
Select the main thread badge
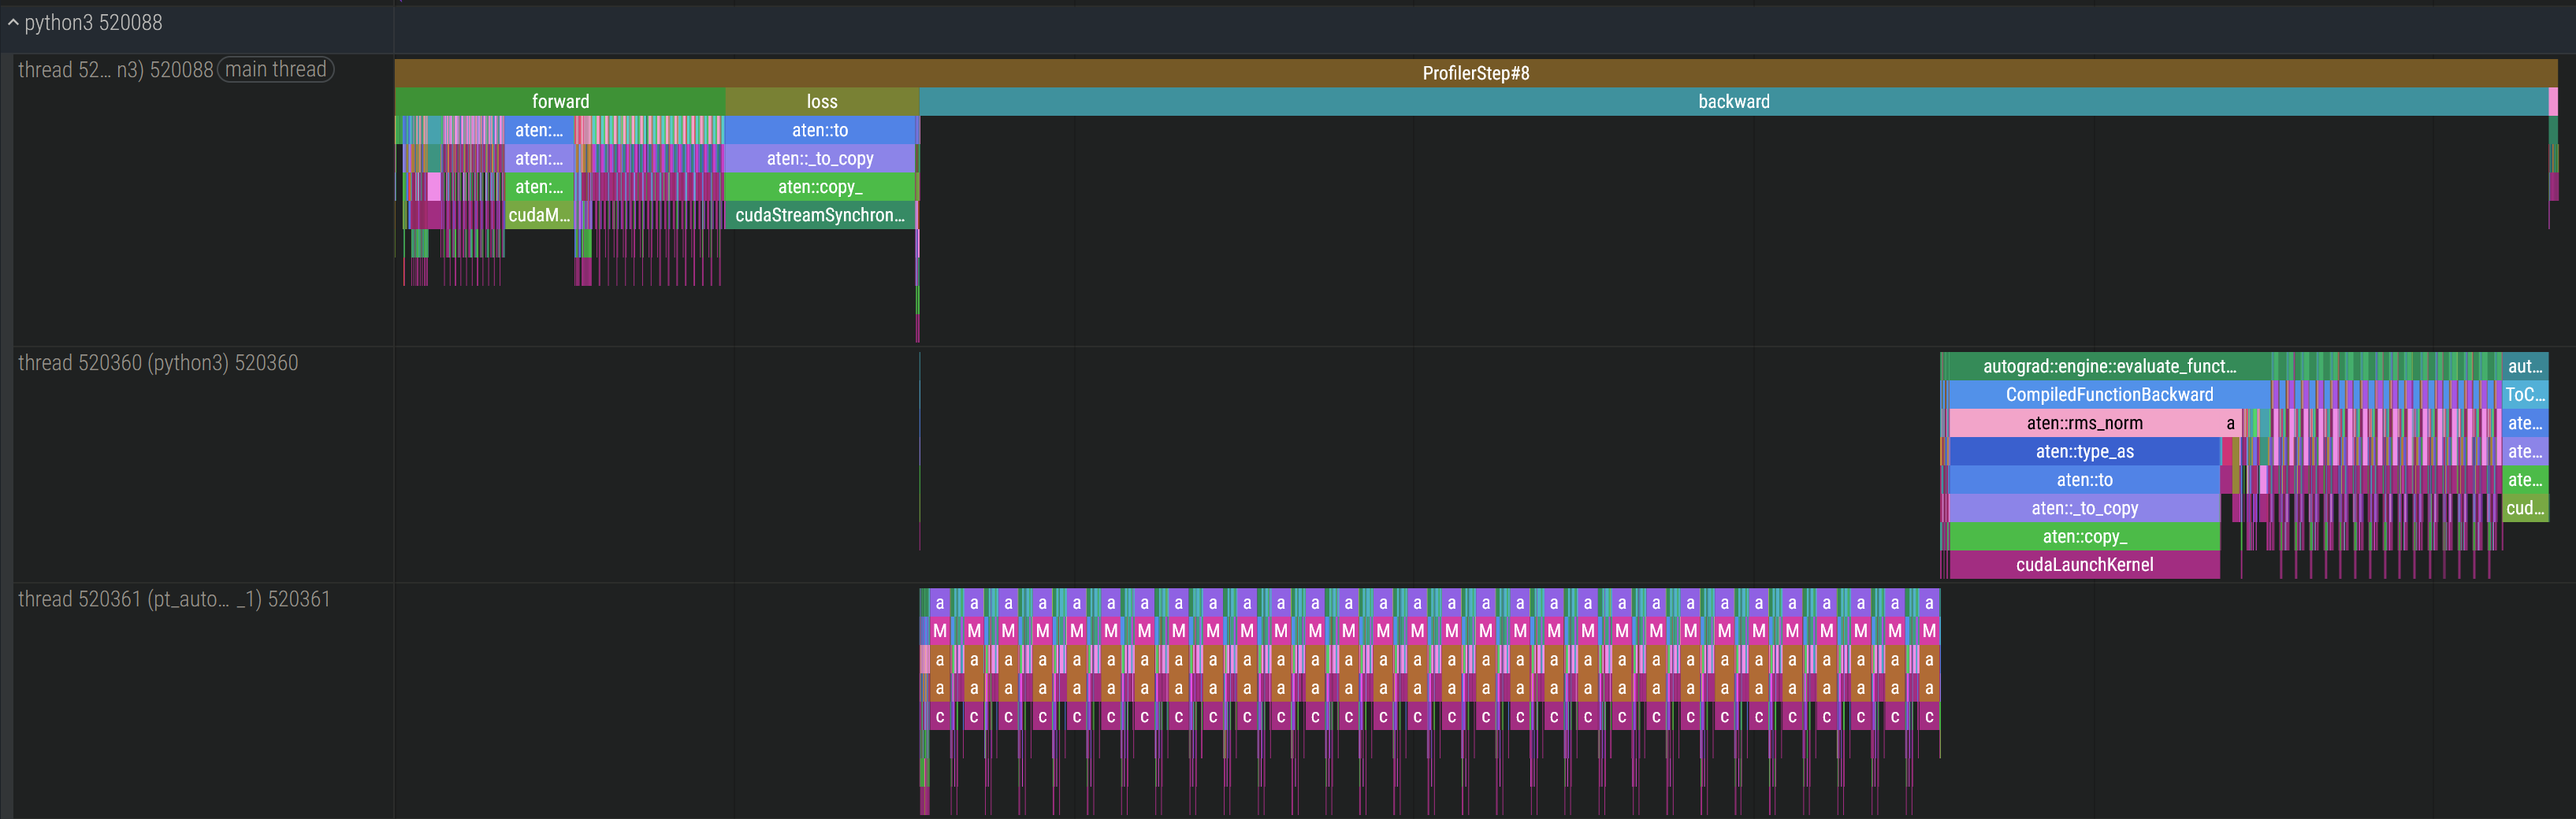276,70
